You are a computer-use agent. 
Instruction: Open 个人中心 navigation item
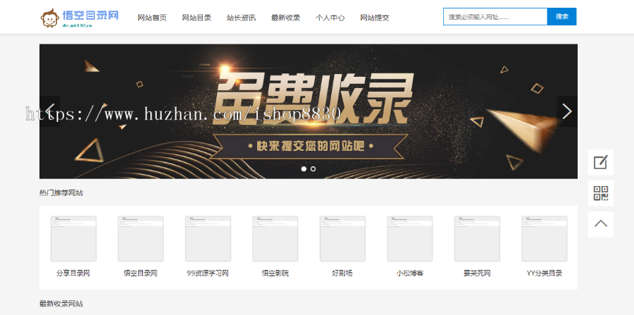[x=330, y=18]
